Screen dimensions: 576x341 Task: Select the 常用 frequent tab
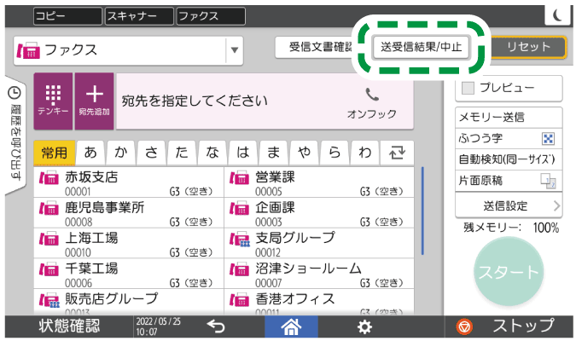(x=55, y=153)
